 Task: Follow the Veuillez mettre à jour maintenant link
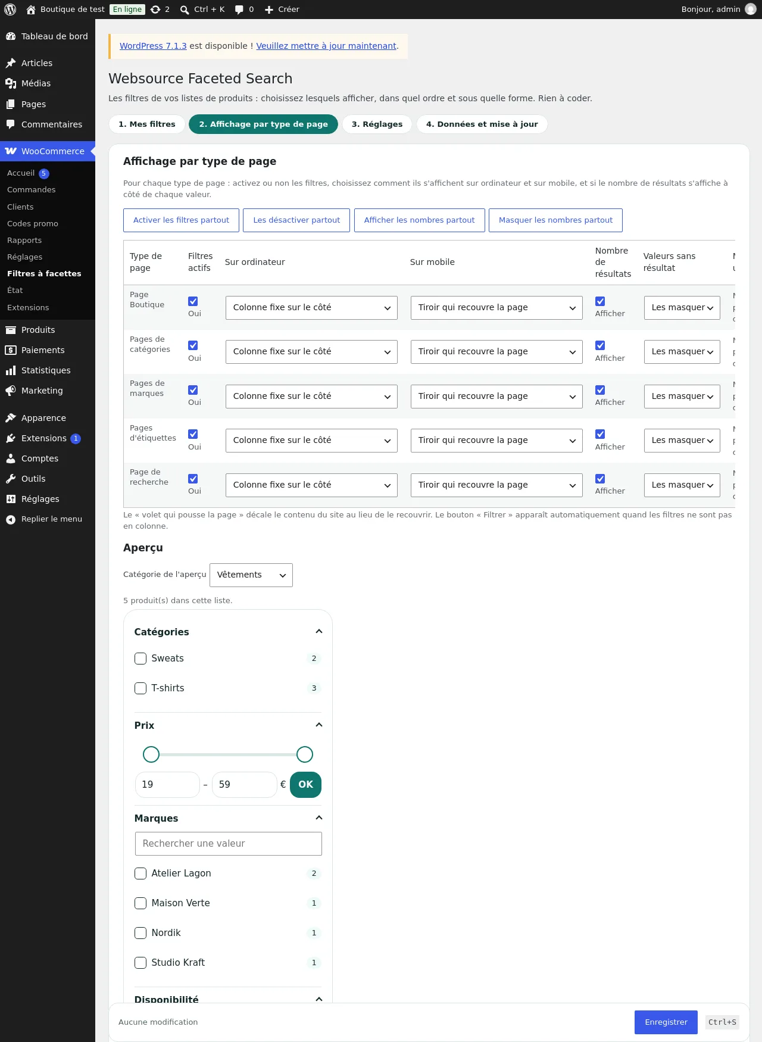[x=326, y=46]
